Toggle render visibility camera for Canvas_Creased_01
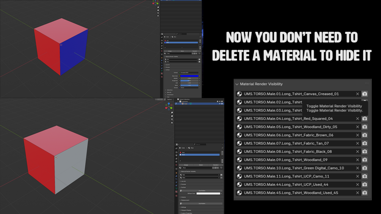The width and height of the screenshot is (381, 214). (364, 94)
